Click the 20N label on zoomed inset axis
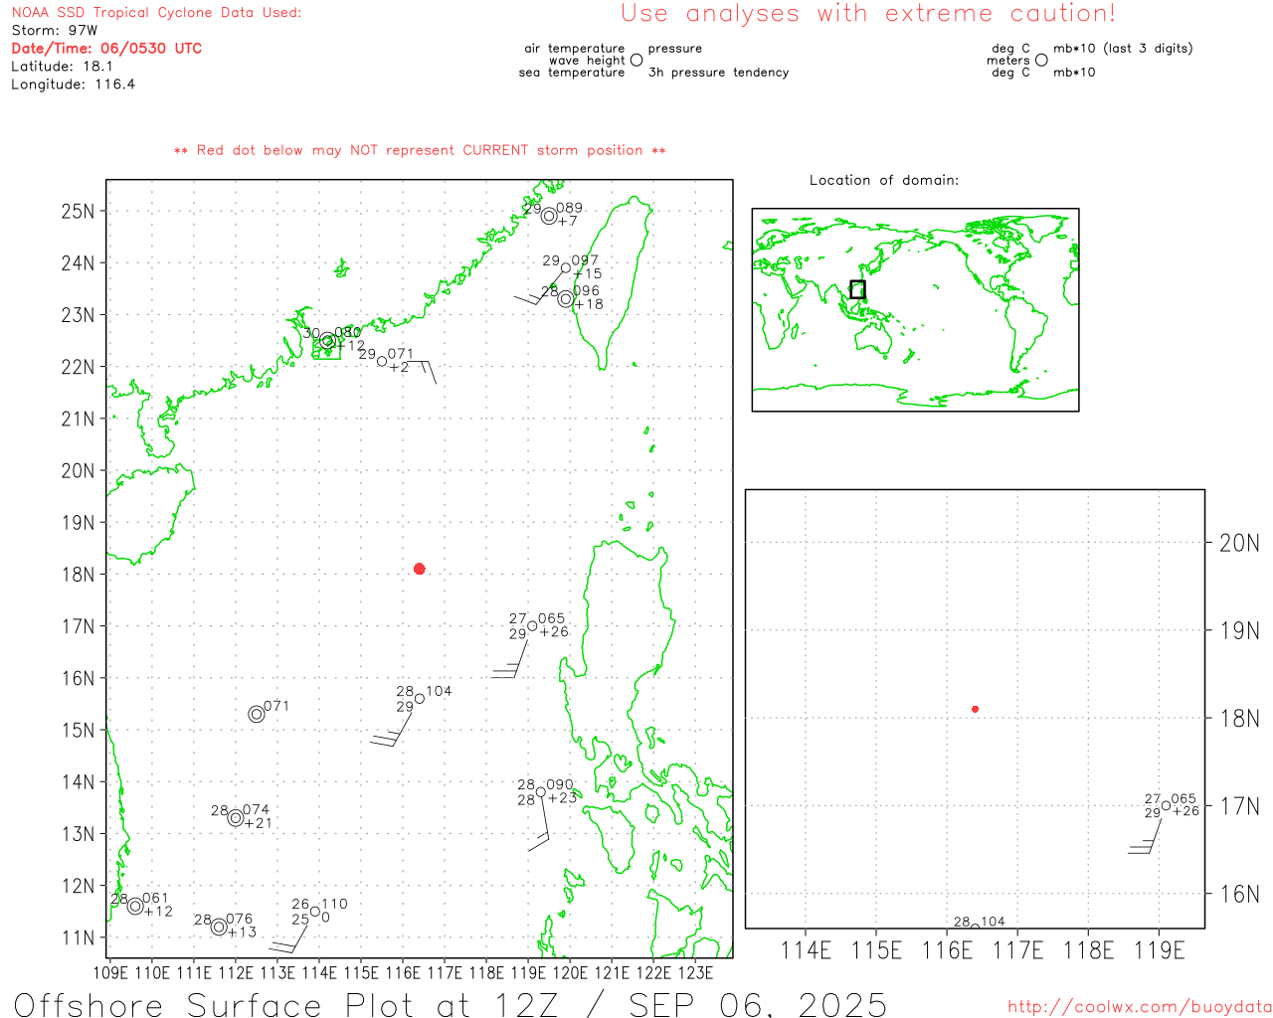The image size is (1273, 1018). point(1239,543)
